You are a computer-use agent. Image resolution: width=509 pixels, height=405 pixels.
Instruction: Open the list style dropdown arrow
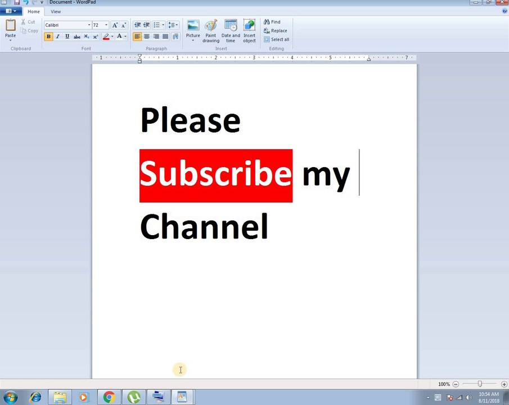pyautogui.click(x=163, y=25)
